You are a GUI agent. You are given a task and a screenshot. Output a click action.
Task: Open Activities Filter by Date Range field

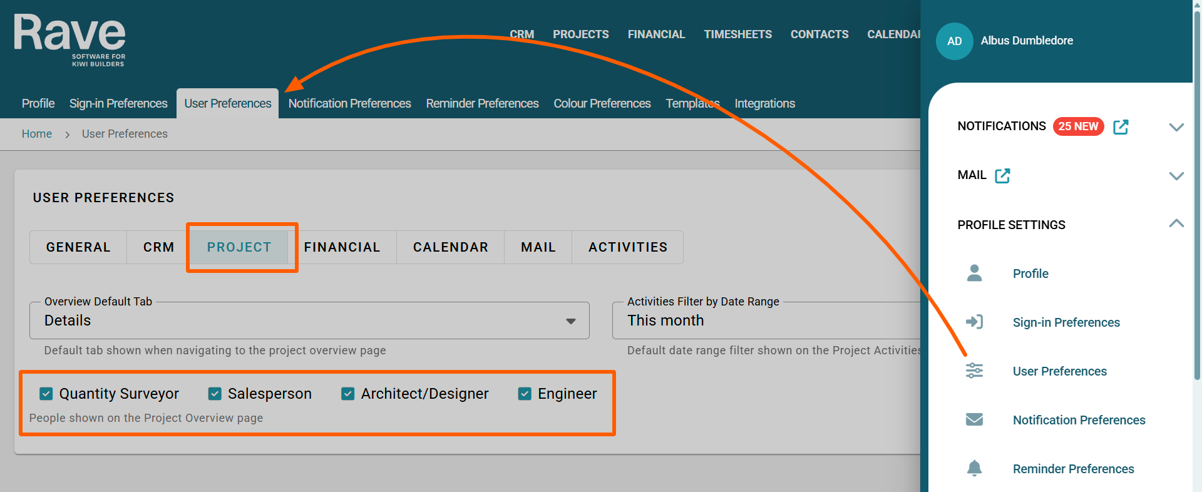pyautogui.click(x=766, y=320)
